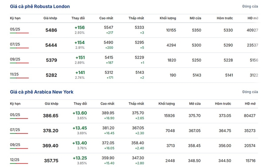The width and height of the screenshot is (266, 167).
Task: Click the matched price 386.65
Action: tap(50, 116)
